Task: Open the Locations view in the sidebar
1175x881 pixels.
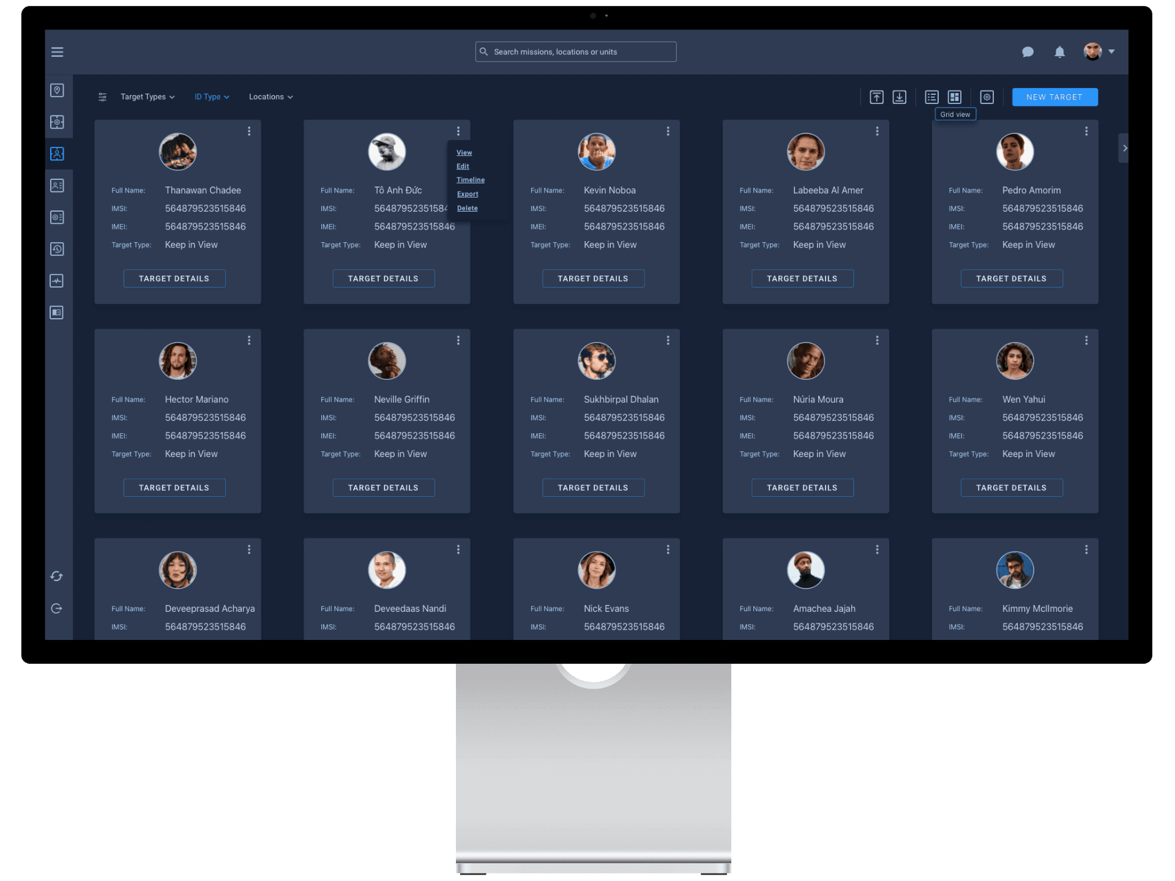Action: point(57,89)
